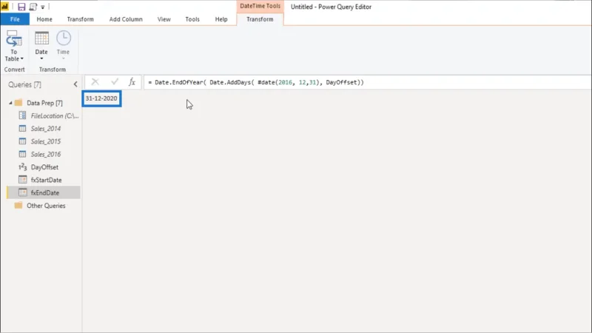Click the Time transform clock icon
Image resolution: width=592 pixels, height=333 pixels.
tap(64, 38)
